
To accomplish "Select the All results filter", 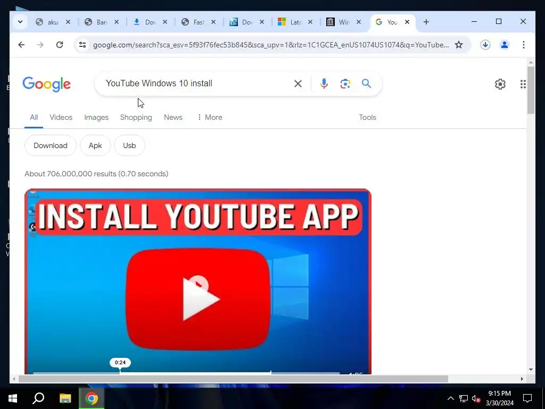I will click(34, 117).
